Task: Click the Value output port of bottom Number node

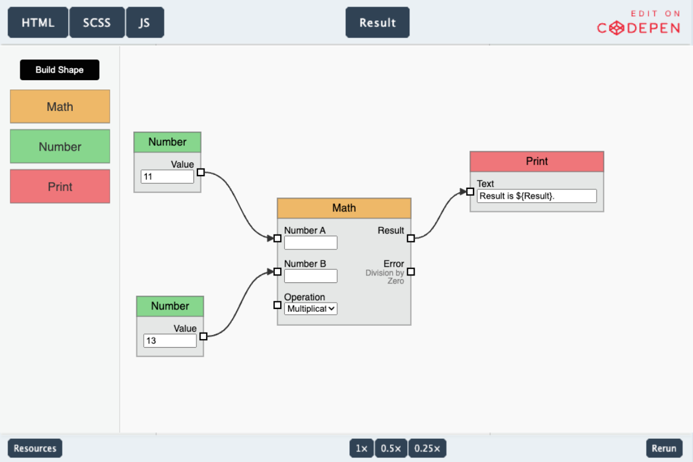Action: point(204,336)
